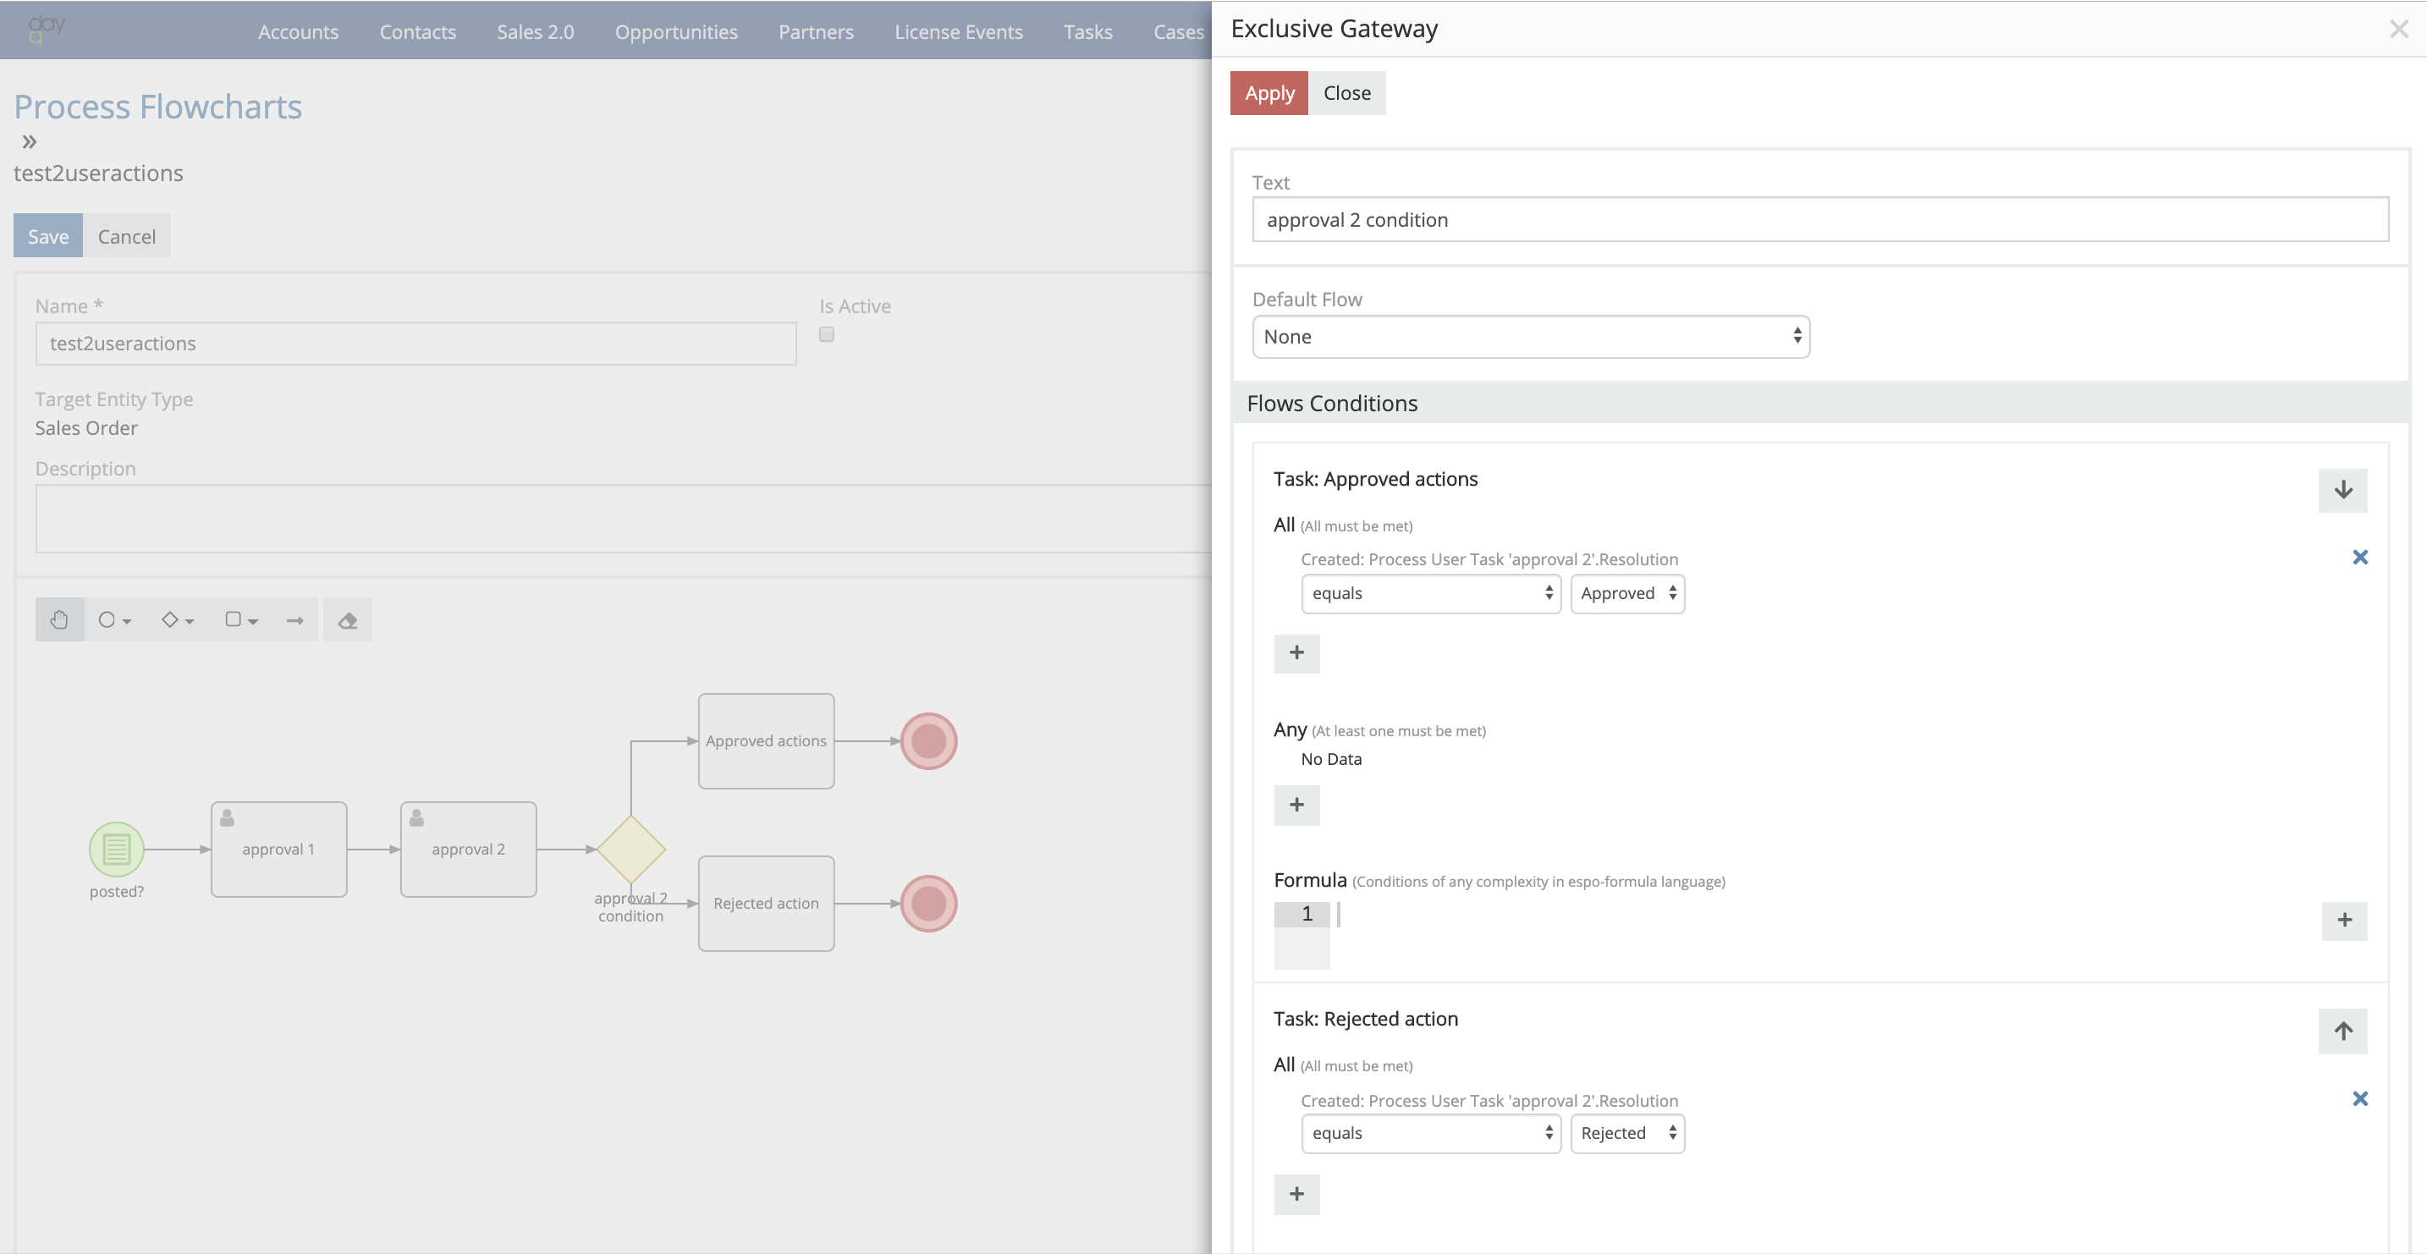Click the Process Flowcharts breadcrumb link
The image size is (2427, 1254).
point(157,107)
